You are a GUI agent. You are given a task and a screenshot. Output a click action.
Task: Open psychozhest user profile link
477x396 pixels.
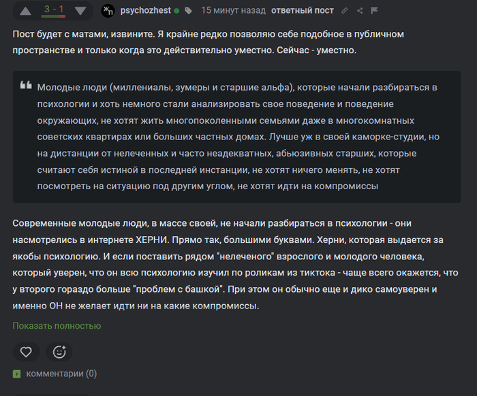point(145,11)
